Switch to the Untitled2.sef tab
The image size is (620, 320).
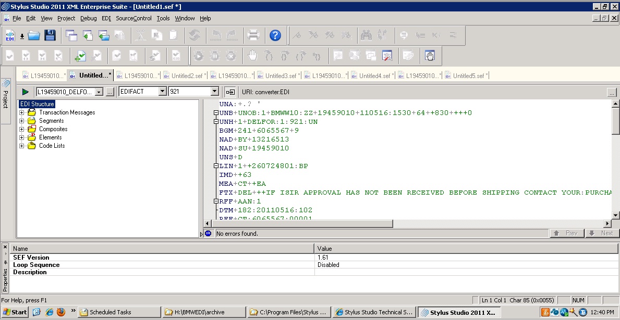point(185,75)
